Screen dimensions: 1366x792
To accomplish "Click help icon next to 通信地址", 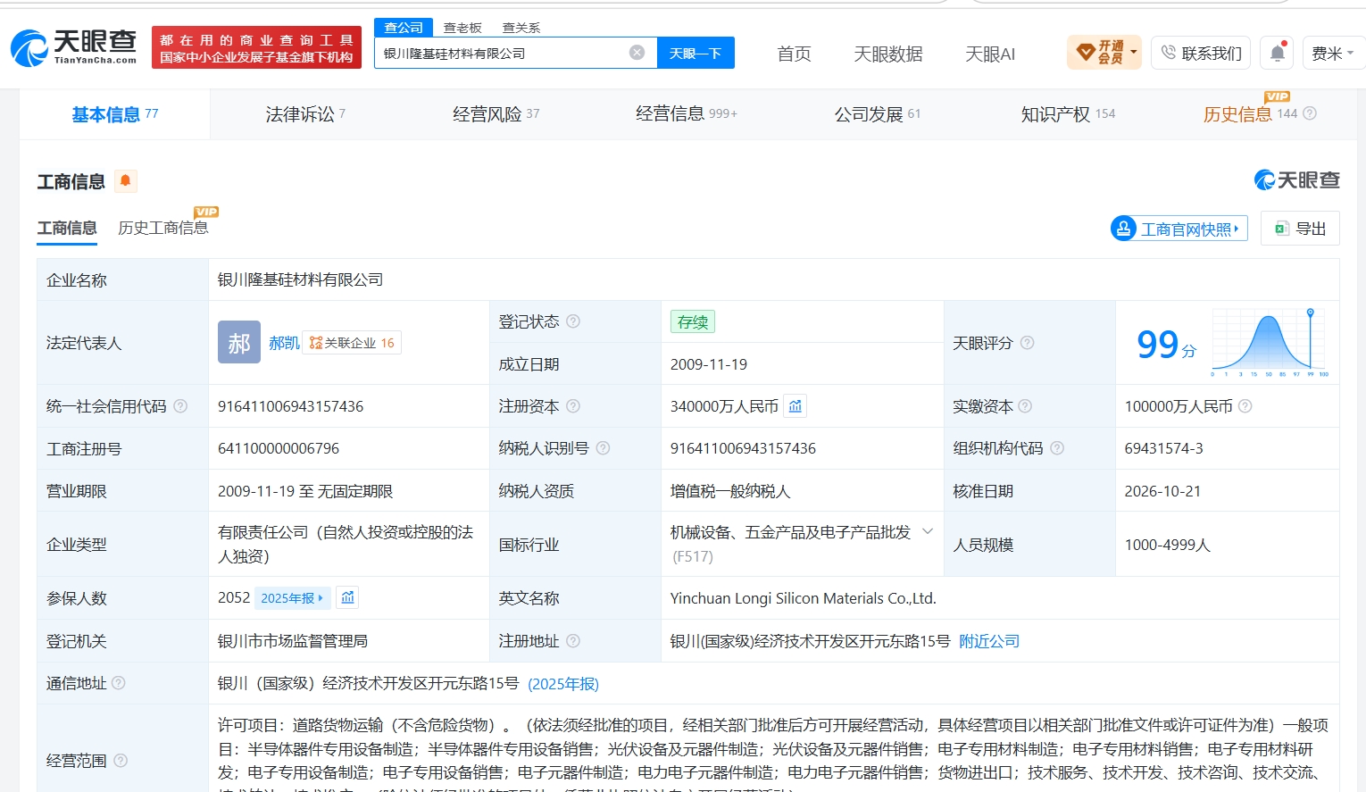I will (x=118, y=683).
